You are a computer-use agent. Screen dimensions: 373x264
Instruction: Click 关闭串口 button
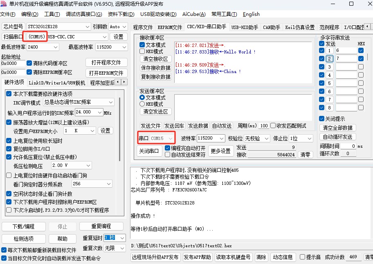tap(149, 151)
